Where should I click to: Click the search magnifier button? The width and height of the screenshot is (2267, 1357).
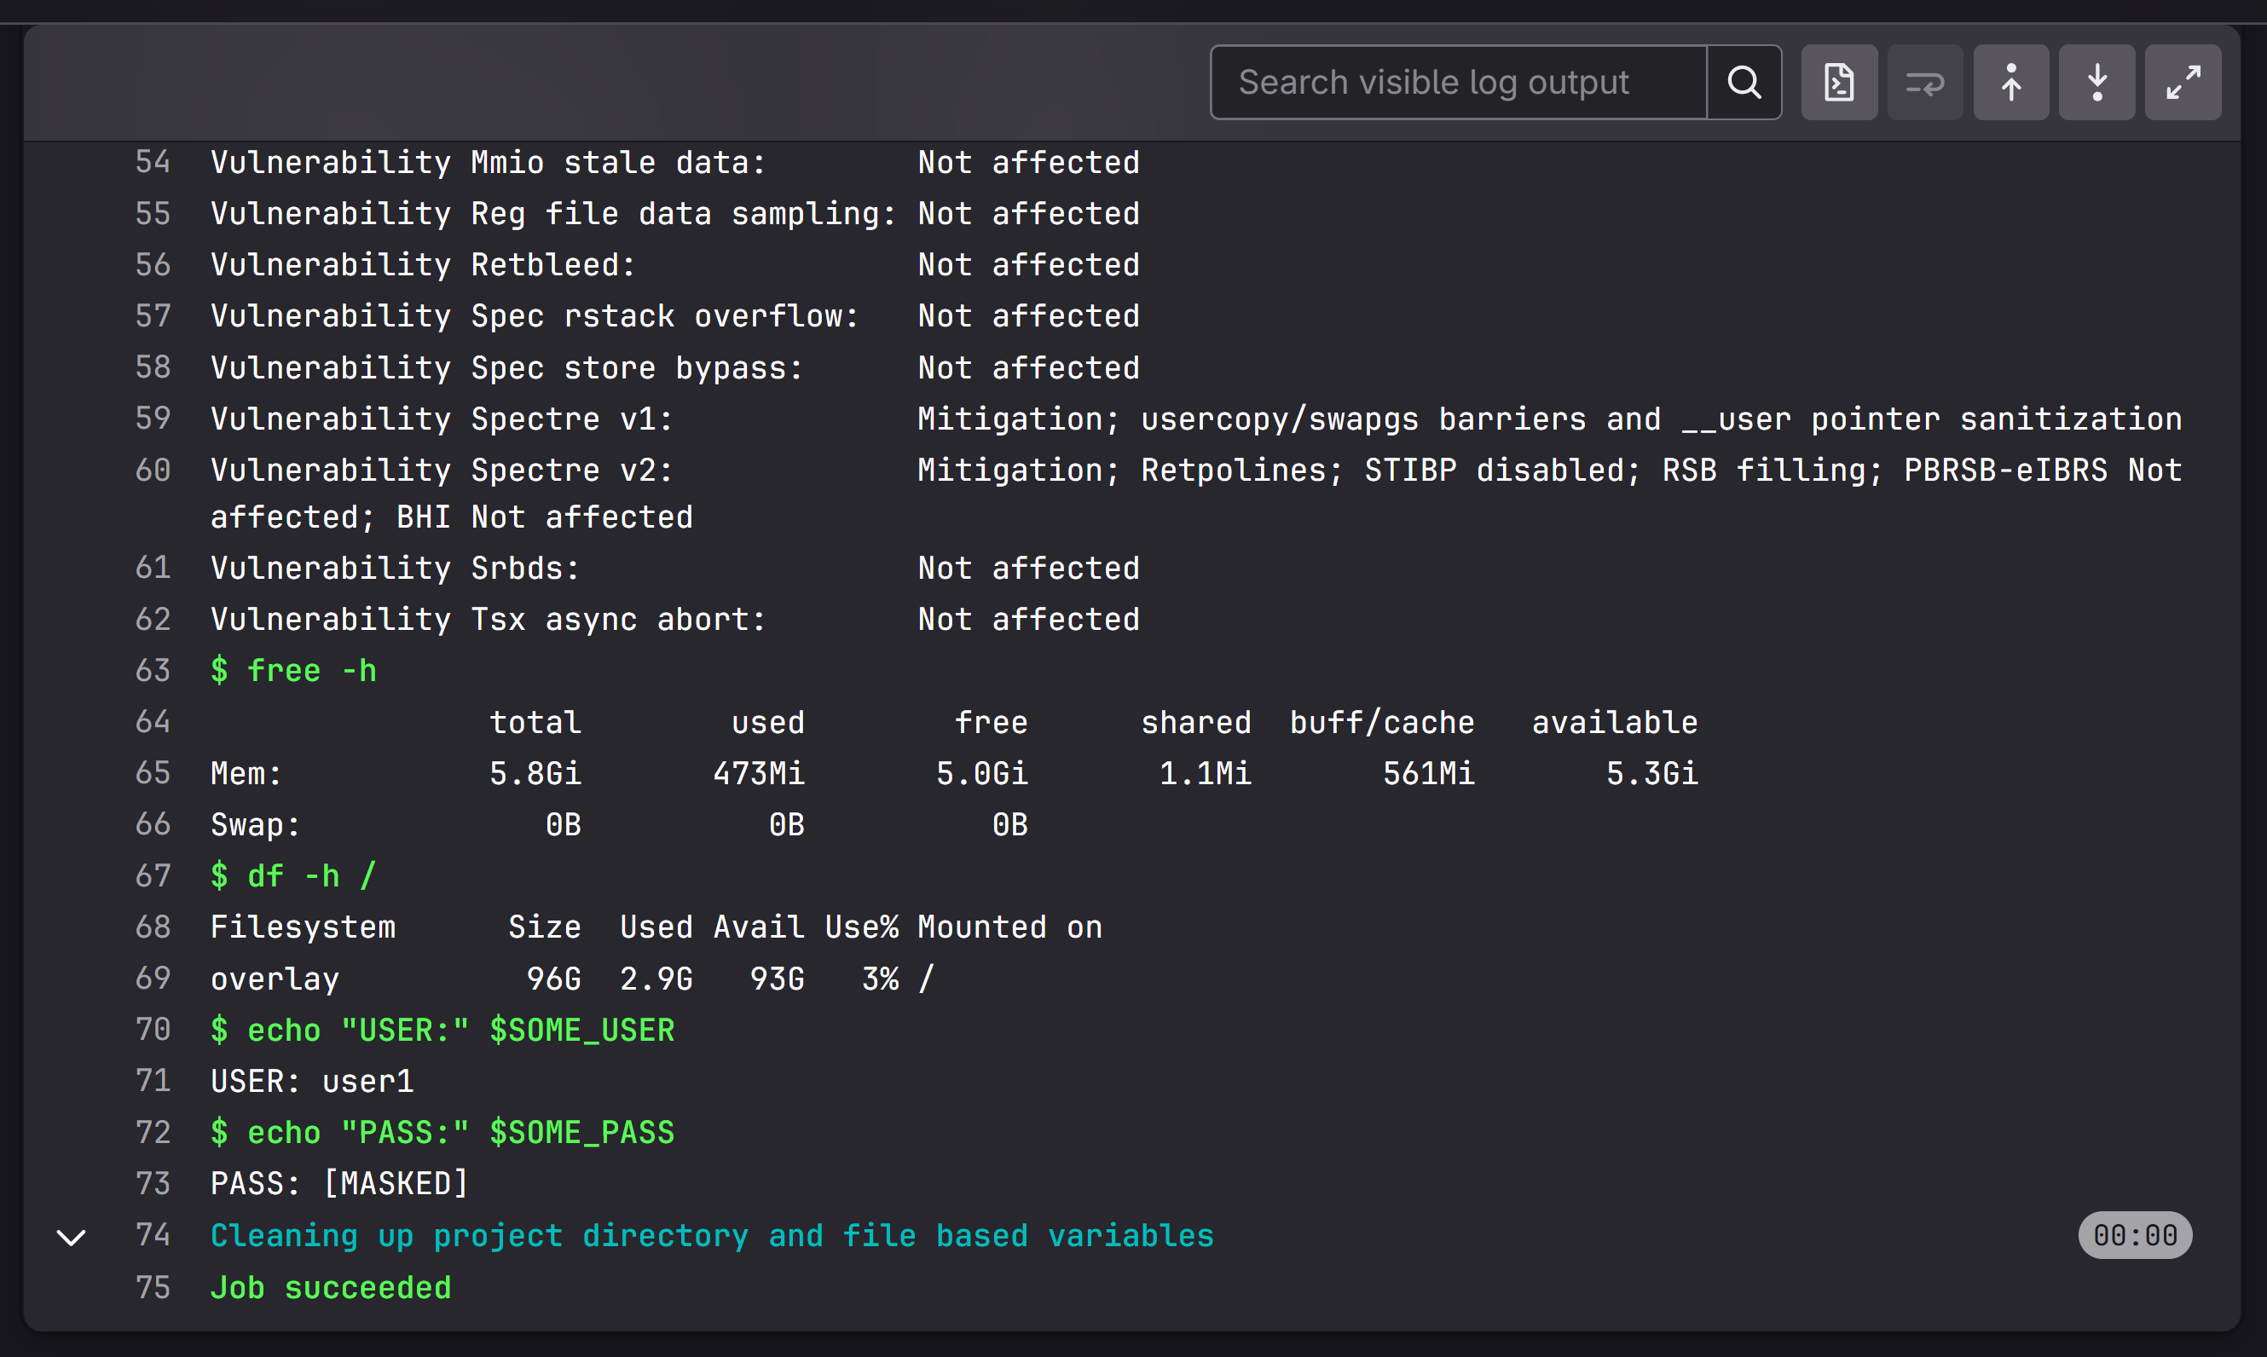pyautogui.click(x=1744, y=83)
